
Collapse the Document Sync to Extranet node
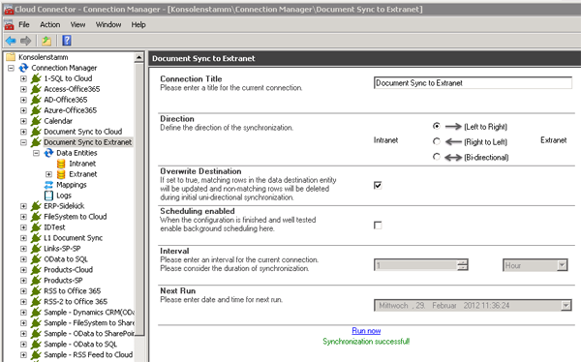[23, 142]
